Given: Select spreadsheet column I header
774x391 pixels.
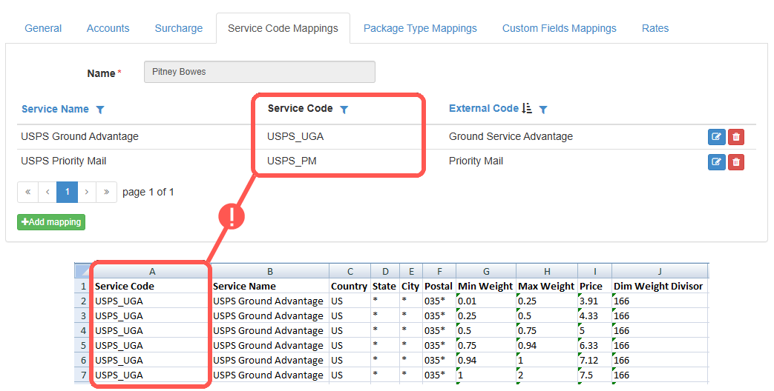Looking at the screenshot, I should pos(595,271).
